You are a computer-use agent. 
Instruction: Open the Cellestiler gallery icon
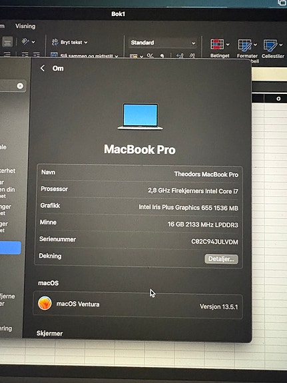pyautogui.click(x=270, y=45)
